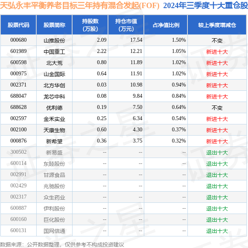248x248 pixels.
Task: Select stock name 金禾实业
Action: 54,119
